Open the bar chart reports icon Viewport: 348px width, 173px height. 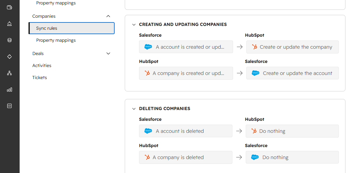pyautogui.click(x=9, y=90)
